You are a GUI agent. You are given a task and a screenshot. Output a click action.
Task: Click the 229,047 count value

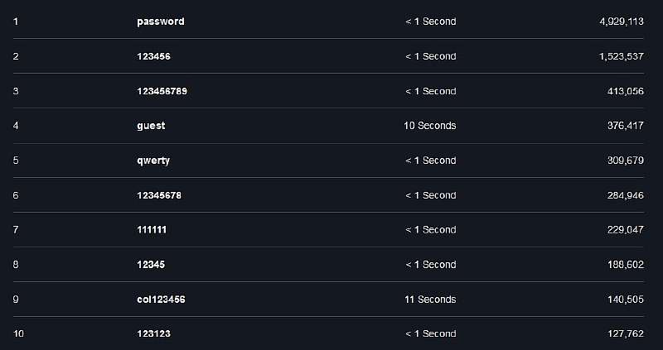626,230
